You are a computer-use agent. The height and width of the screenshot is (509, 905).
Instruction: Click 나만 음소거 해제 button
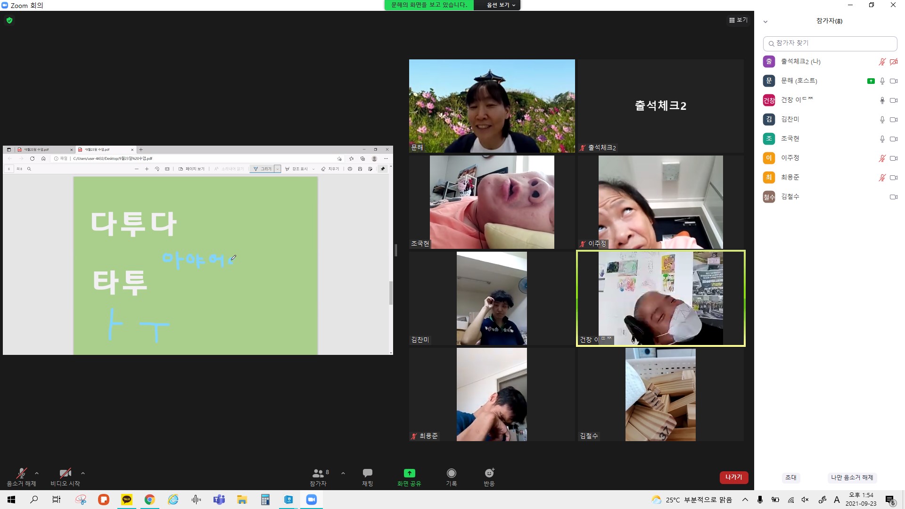coord(852,477)
